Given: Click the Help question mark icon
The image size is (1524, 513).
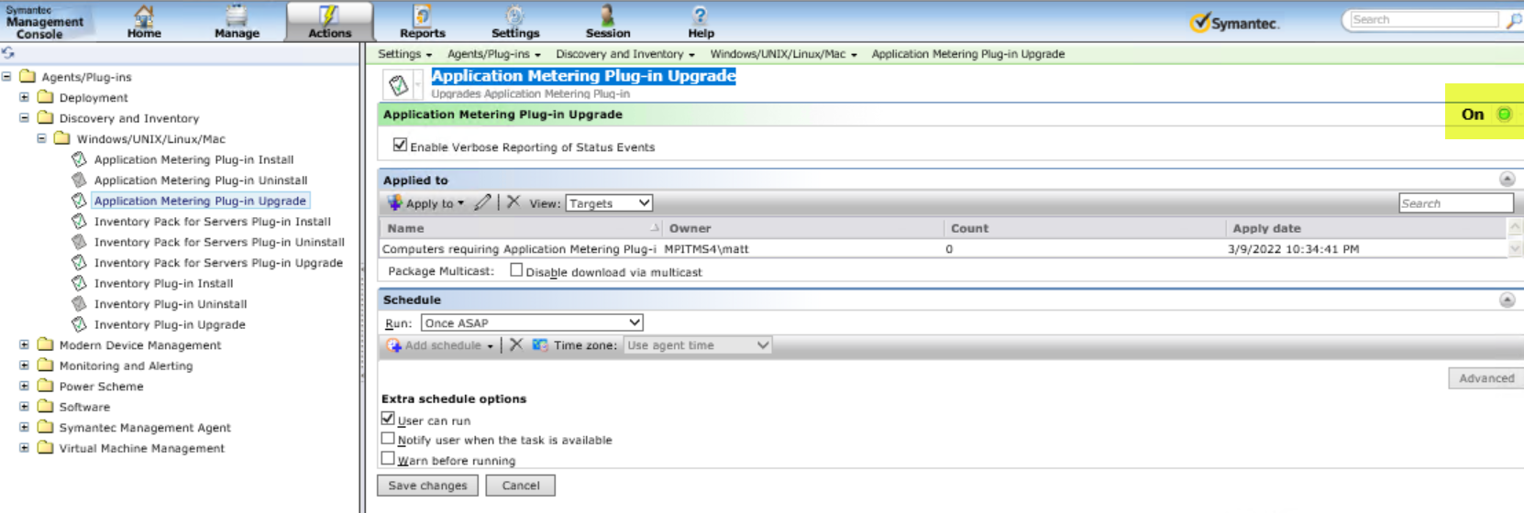Looking at the screenshot, I should 700,16.
